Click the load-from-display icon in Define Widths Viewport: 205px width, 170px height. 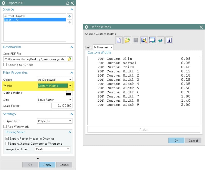point(152,40)
